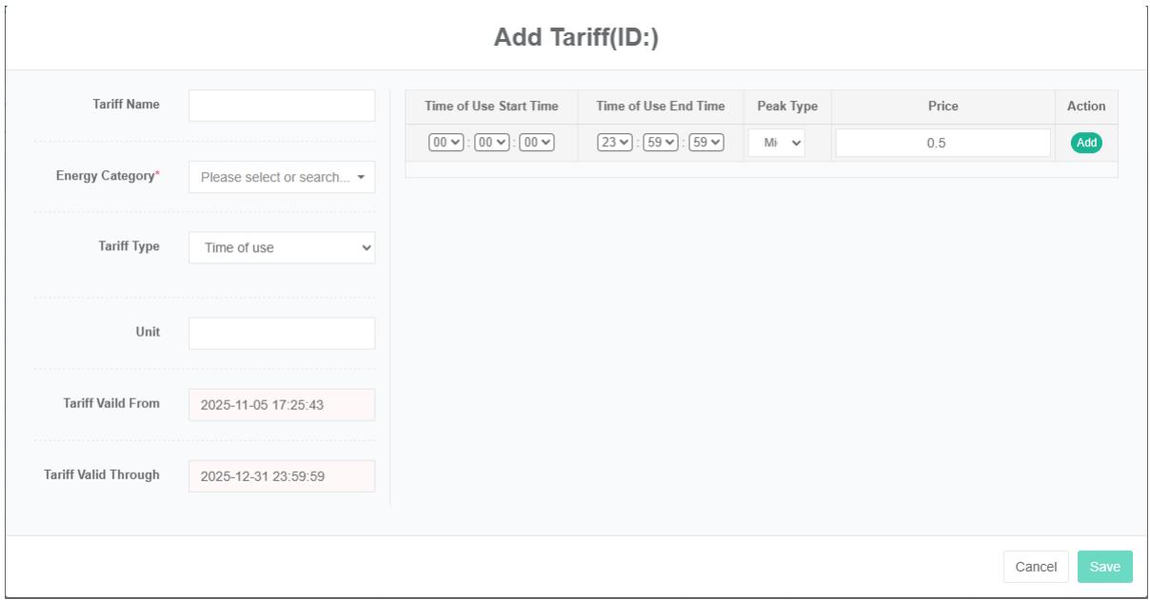Viewport: 1150px width, 600px height.
Task: Open the end time minute dropdown
Action: pos(661,143)
